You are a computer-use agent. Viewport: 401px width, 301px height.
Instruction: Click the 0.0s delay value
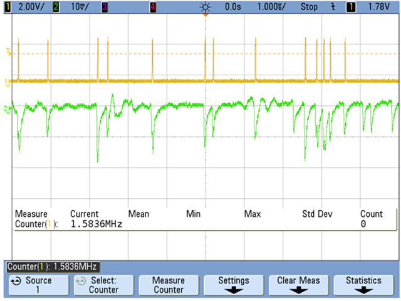coord(233,7)
